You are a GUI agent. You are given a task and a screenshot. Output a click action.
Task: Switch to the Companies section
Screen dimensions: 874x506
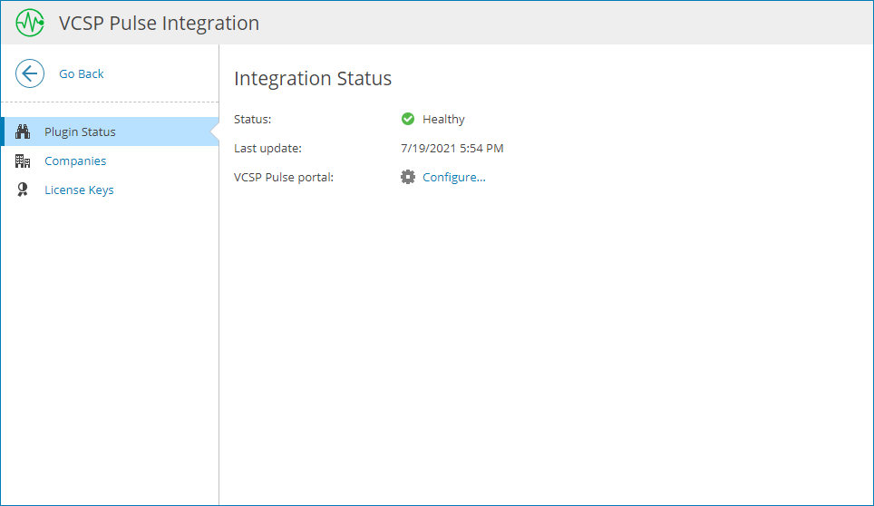tap(75, 161)
